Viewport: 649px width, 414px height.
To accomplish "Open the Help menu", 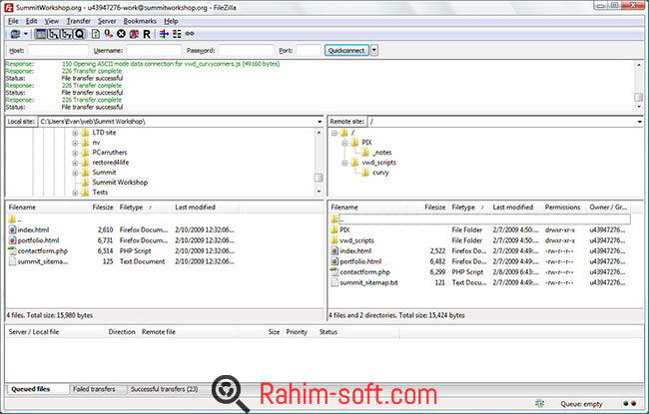I will [171, 21].
